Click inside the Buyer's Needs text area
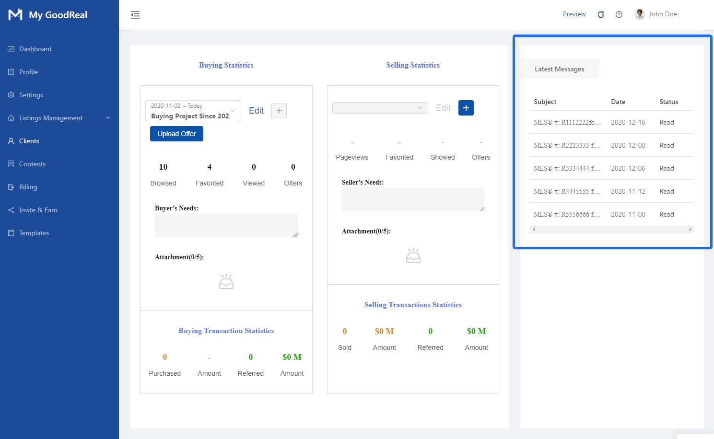714x439 pixels. tap(226, 225)
